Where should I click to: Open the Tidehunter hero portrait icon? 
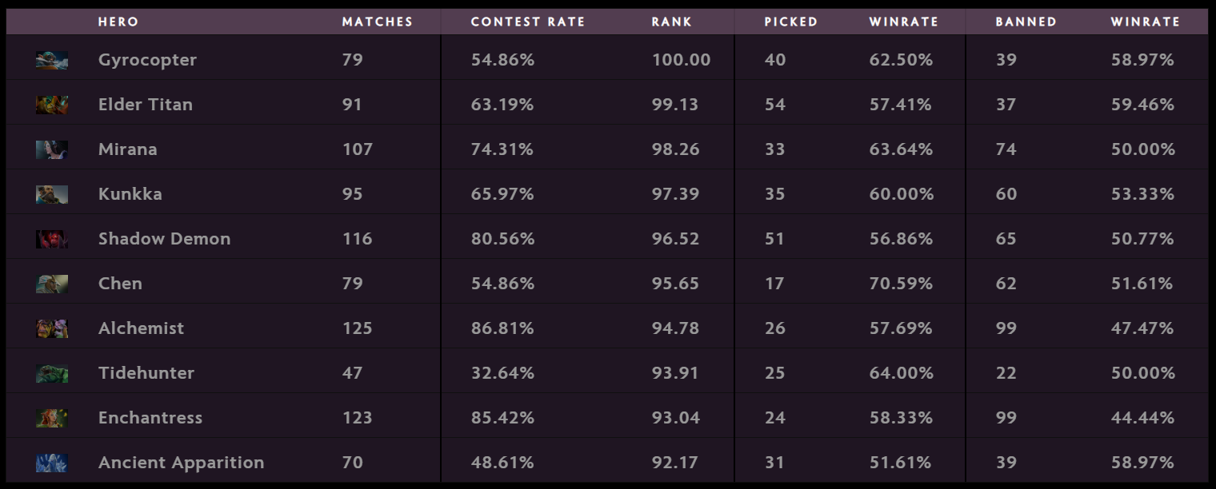tap(52, 373)
